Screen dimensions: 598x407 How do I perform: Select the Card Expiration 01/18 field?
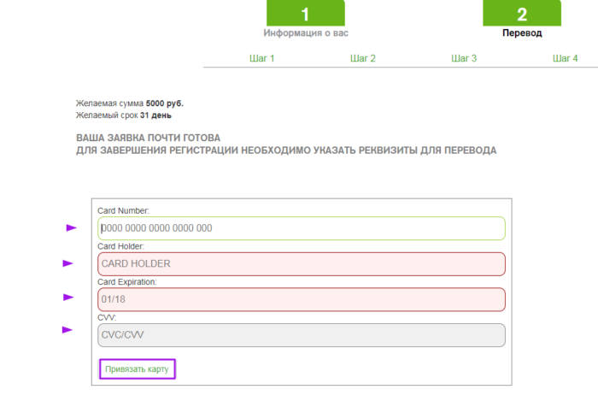coord(302,300)
